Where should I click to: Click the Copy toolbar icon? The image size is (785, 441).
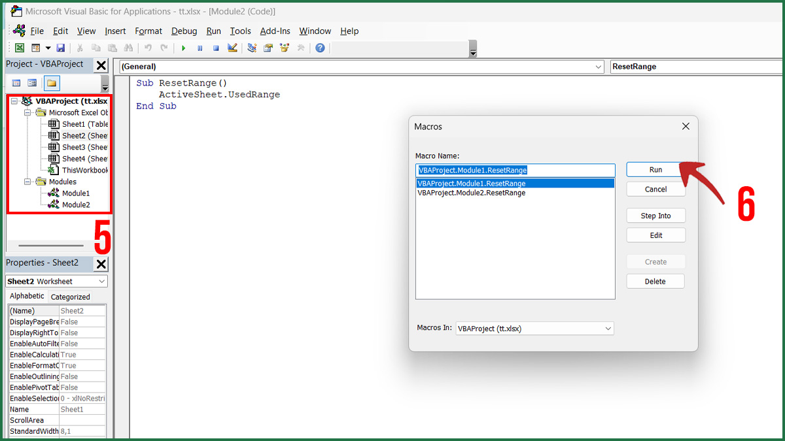point(96,48)
